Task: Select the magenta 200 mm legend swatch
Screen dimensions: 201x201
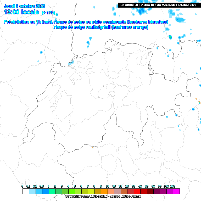Action: pyautogui.click(x=176, y=191)
